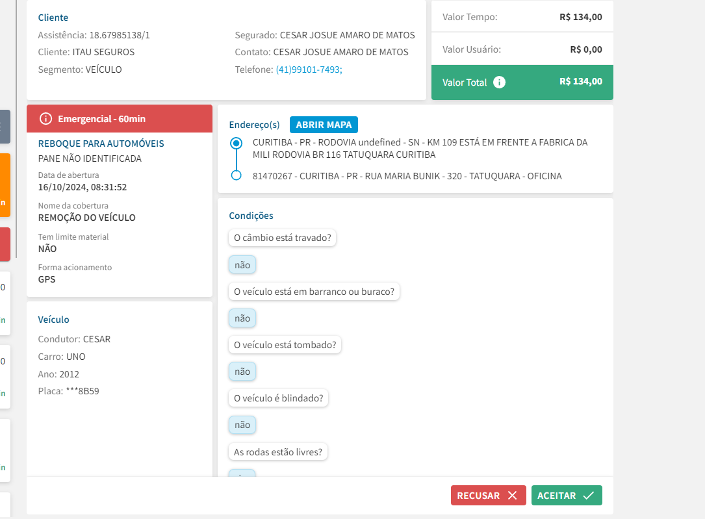Click 'não' answer under barranco ou buraco question

(242, 318)
